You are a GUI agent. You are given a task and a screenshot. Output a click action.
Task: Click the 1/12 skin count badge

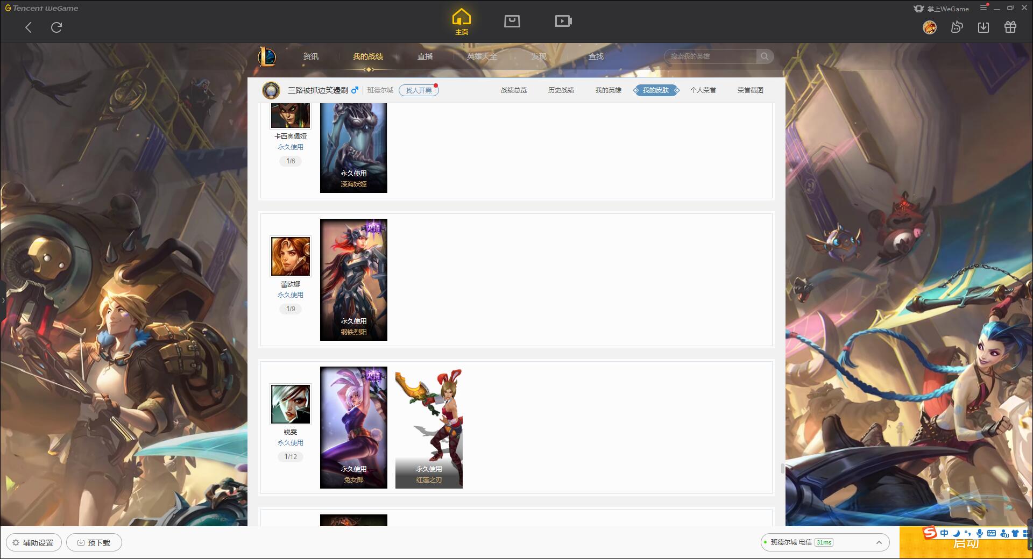(291, 457)
